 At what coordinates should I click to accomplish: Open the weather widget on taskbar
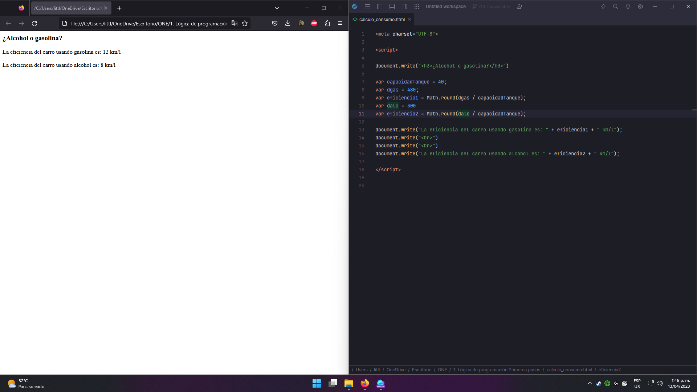pos(26,384)
